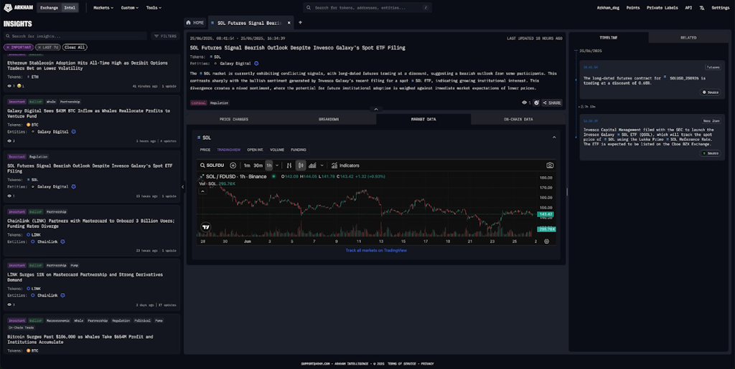
Task: Open chart settings gear at the bottom right of the chart
Action: (x=546, y=241)
